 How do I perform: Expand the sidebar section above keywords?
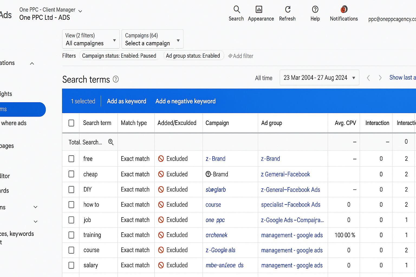click(x=35, y=222)
